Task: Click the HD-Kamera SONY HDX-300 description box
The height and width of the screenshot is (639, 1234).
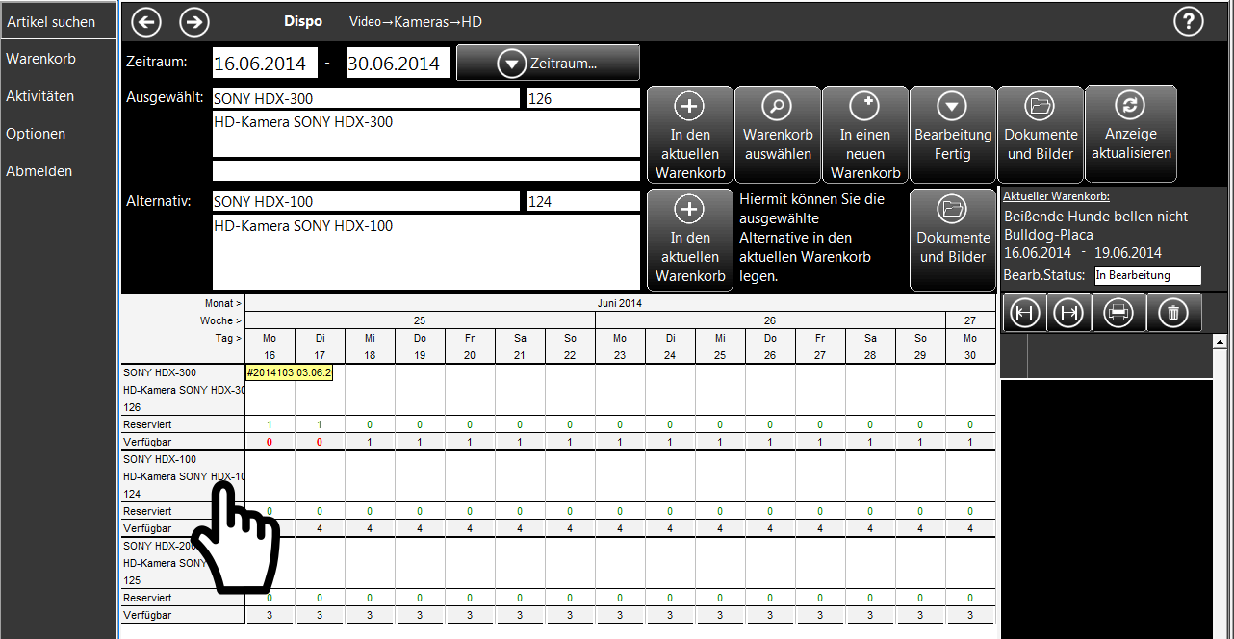Action: pyautogui.click(x=425, y=134)
